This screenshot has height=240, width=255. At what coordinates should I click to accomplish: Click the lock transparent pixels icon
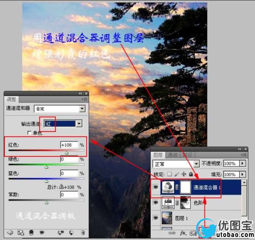pyautogui.click(x=170, y=174)
